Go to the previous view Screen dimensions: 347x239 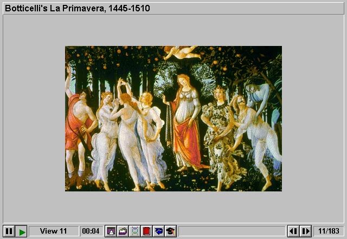coord(293,231)
